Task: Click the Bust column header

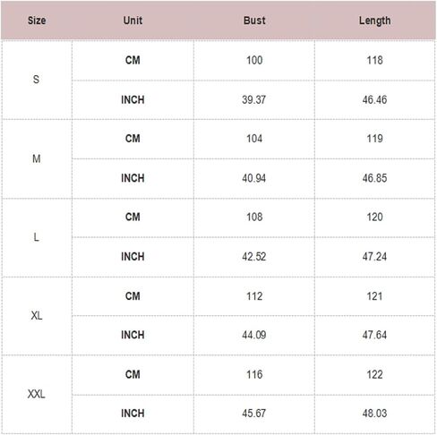Action: pyautogui.click(x=254, y=21)
